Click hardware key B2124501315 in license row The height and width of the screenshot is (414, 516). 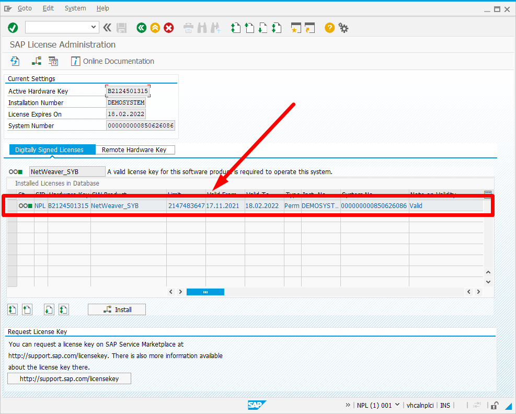pos(68,205)
